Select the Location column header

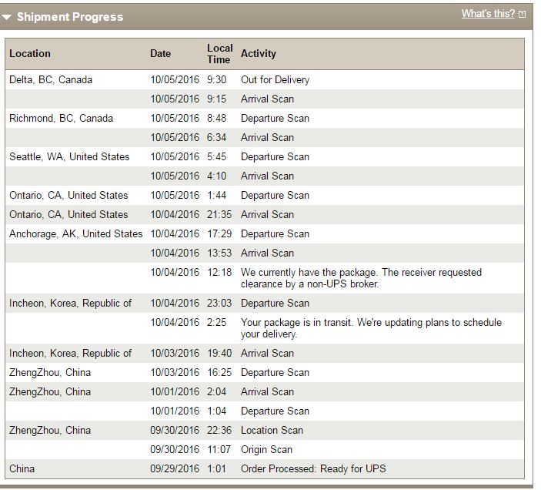30,53
